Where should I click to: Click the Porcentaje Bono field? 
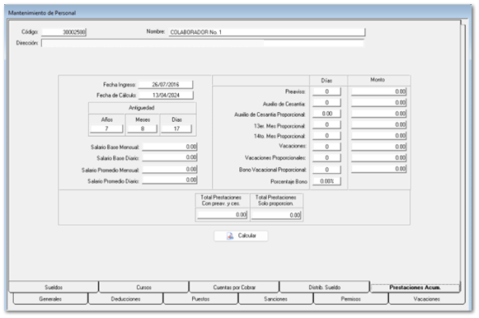coord(326,181)
